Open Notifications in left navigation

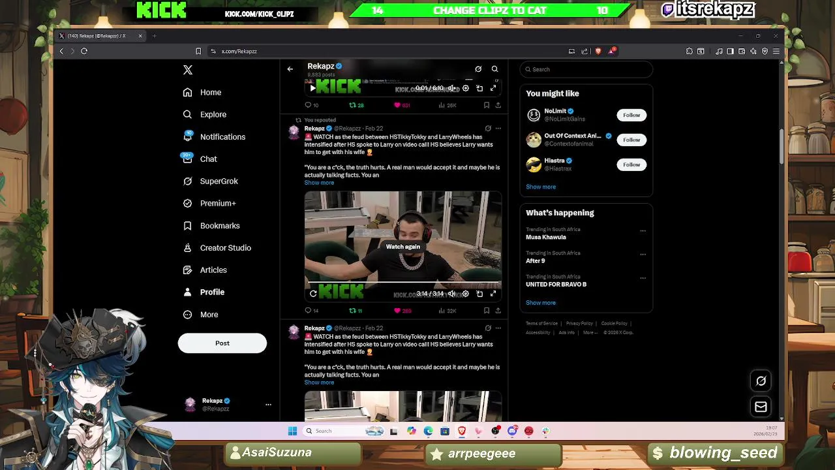click(214, 137)
